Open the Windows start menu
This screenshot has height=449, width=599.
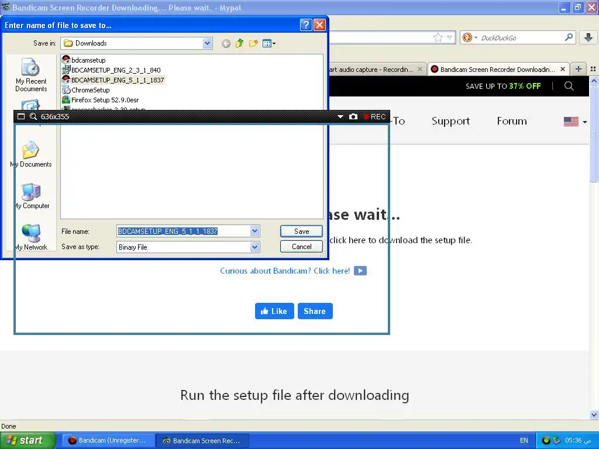28,440
